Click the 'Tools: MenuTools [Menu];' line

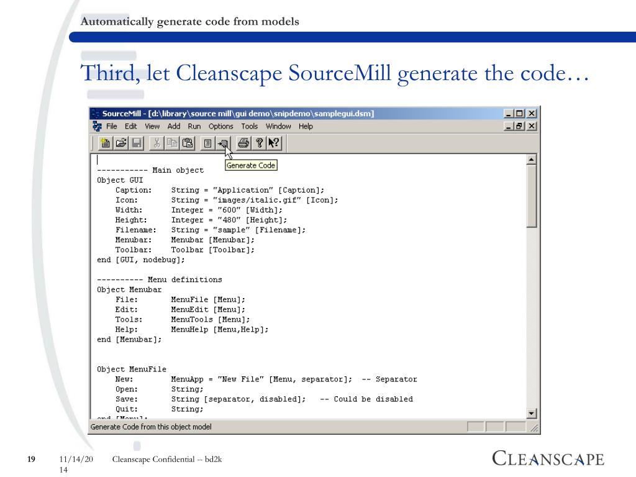183,320
